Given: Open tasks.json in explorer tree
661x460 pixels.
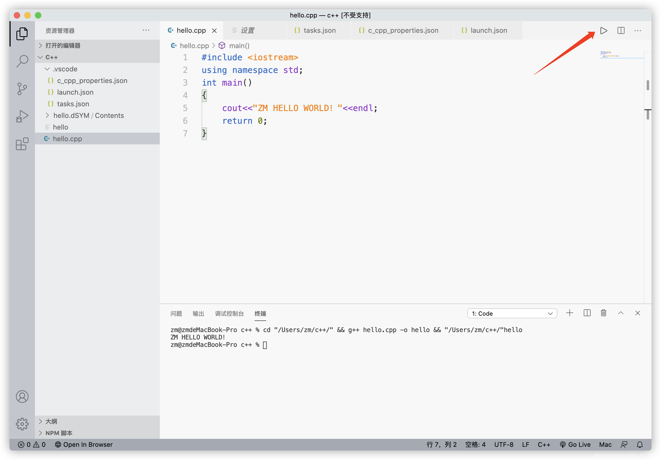Looking at the screenshot, I should point(97,104).
